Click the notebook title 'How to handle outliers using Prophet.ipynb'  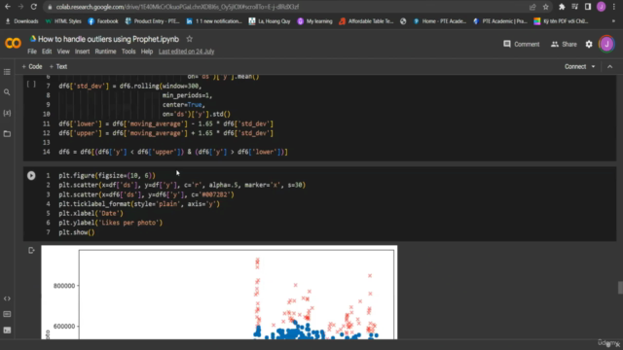pos(108,39)
